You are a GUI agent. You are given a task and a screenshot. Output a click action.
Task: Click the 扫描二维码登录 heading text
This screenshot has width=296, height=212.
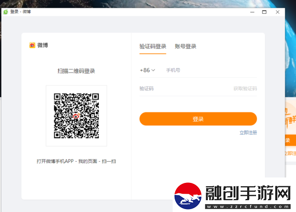tap(76, 71)
